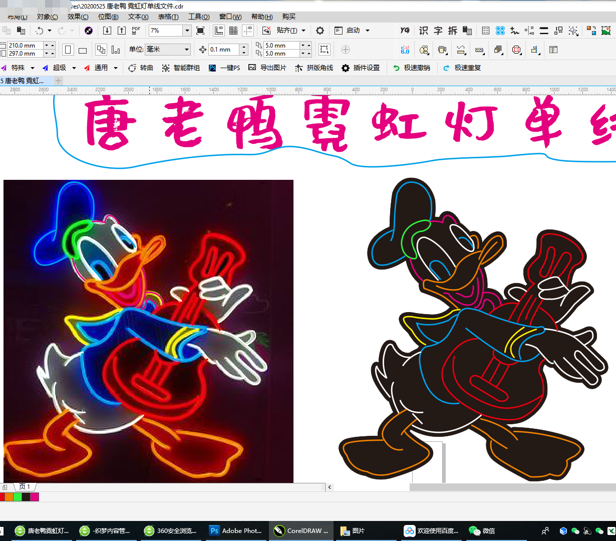Screen dimensions: 616x541
Task: Click the 拼版角线 button
Action: click(314, 68)
